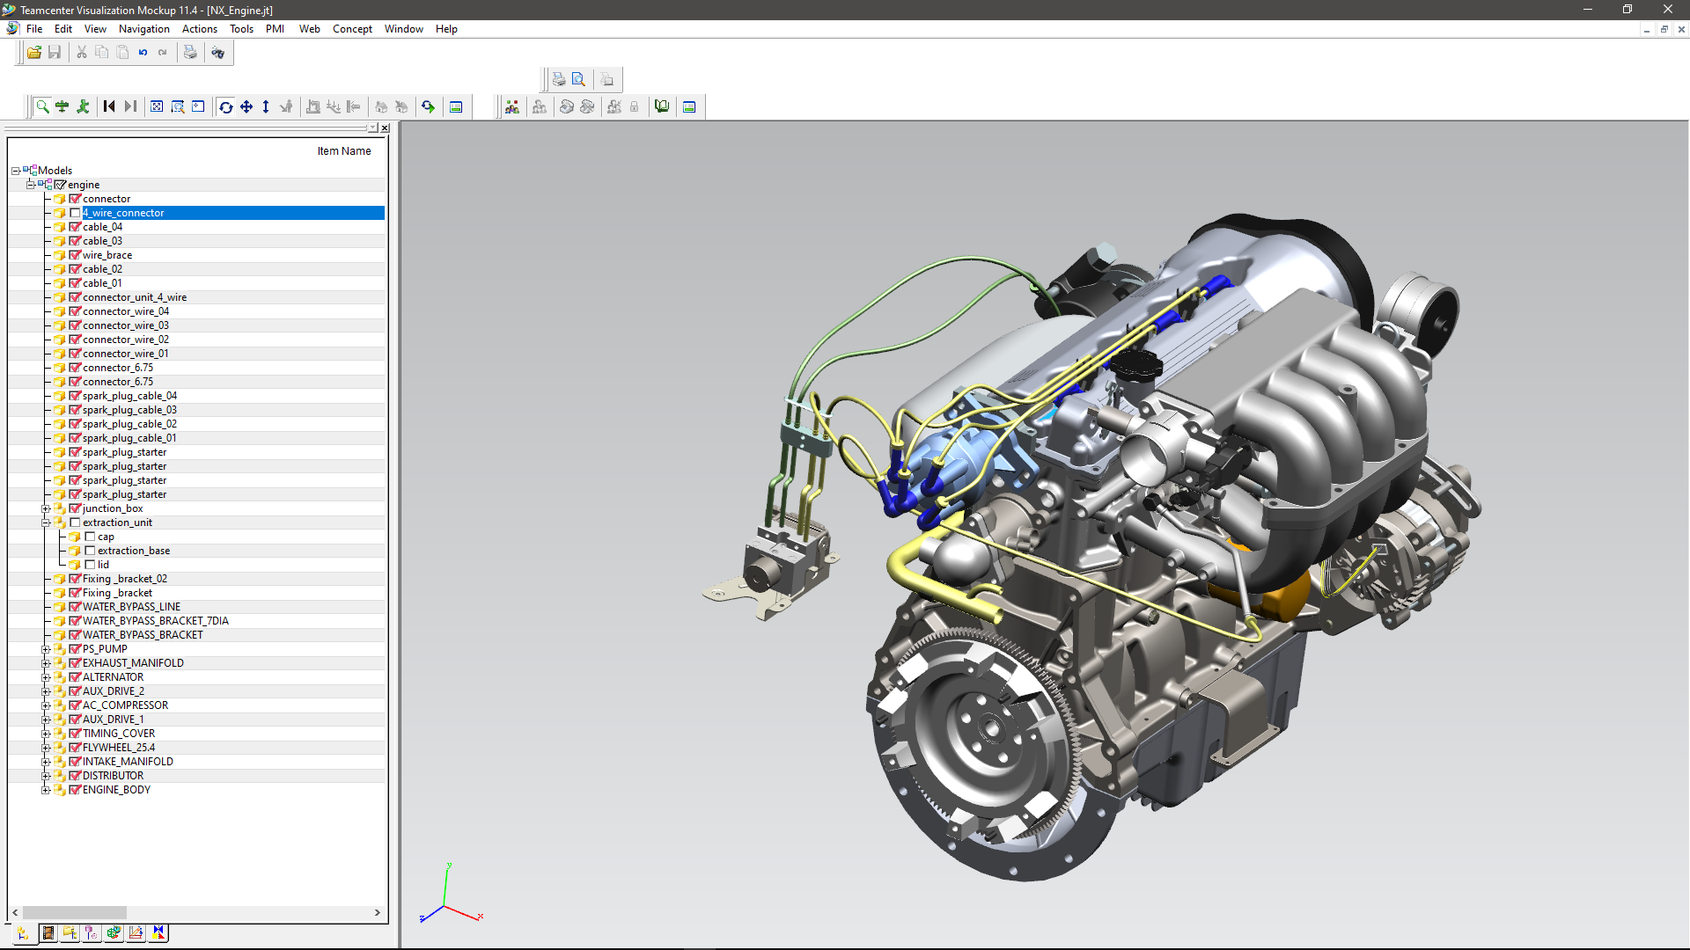1690x950 pixels.
Task: Click the Fit All view icon
Action: (156, 106)
